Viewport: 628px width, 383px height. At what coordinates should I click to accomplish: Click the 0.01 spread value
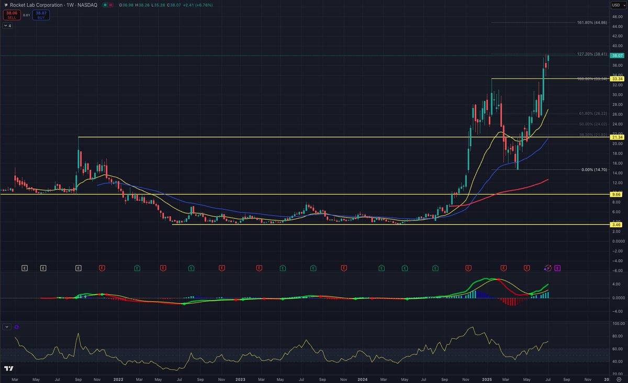pyautogui.click(x=26, y=15)
